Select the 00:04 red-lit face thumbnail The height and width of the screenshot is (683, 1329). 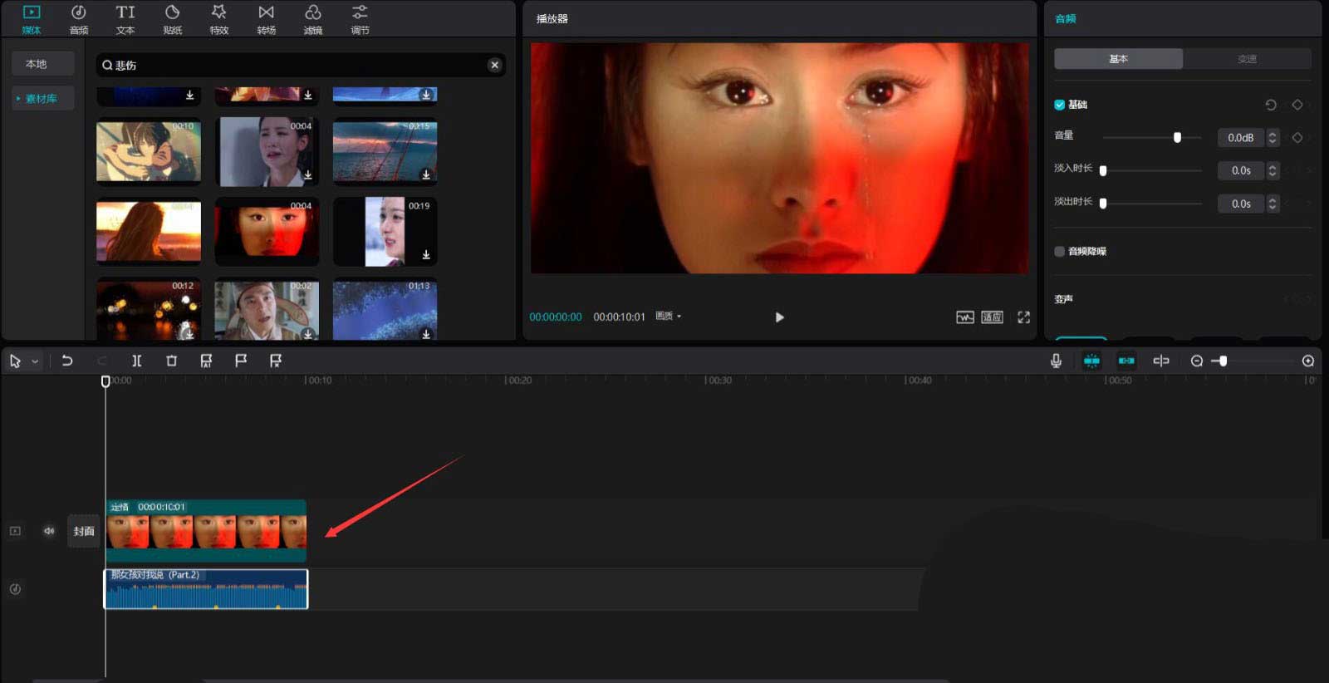(267, 231)
